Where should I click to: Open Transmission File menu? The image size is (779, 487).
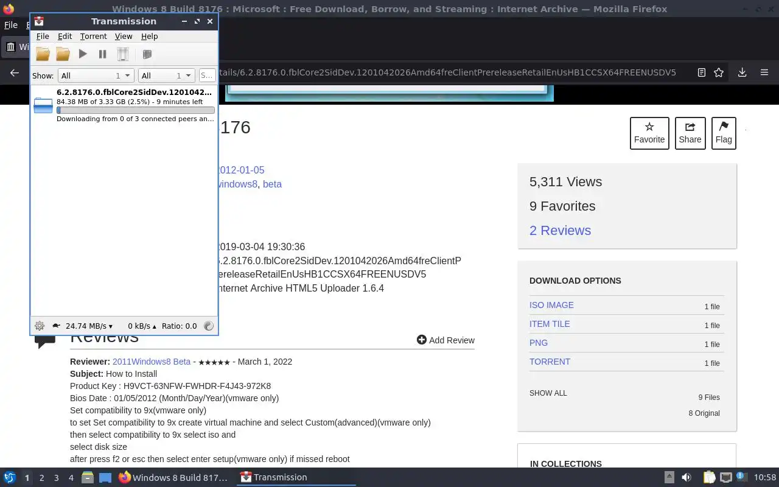[x=43, y=37]
